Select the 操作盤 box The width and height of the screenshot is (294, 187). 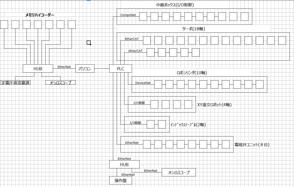click(121, 180)
